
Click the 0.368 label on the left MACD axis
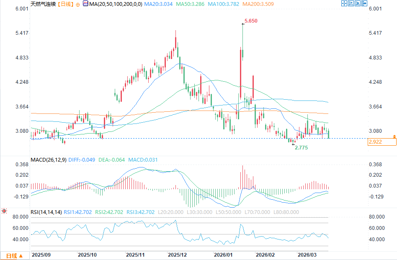[x=22, y=165]
